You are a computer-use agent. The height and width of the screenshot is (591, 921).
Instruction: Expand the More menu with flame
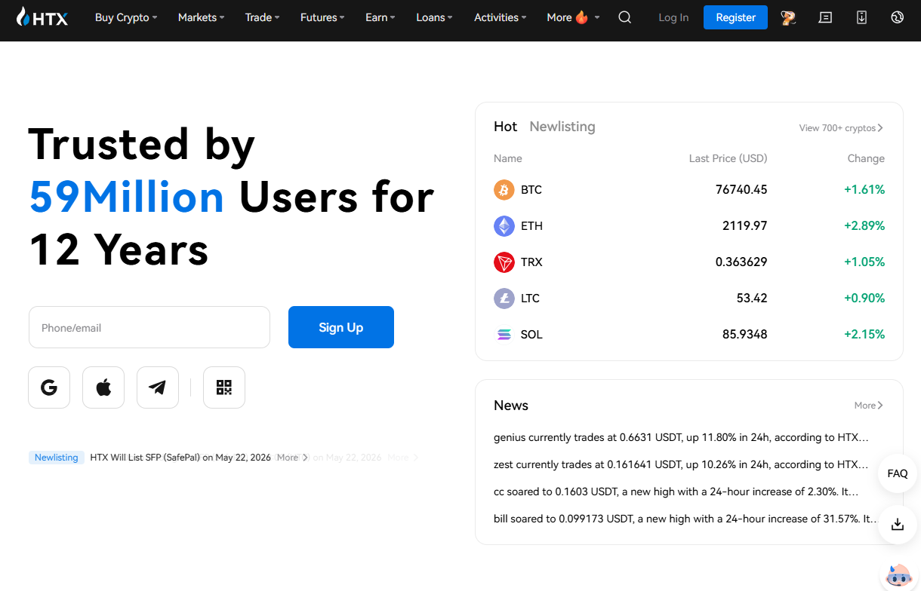coord(573,17)
